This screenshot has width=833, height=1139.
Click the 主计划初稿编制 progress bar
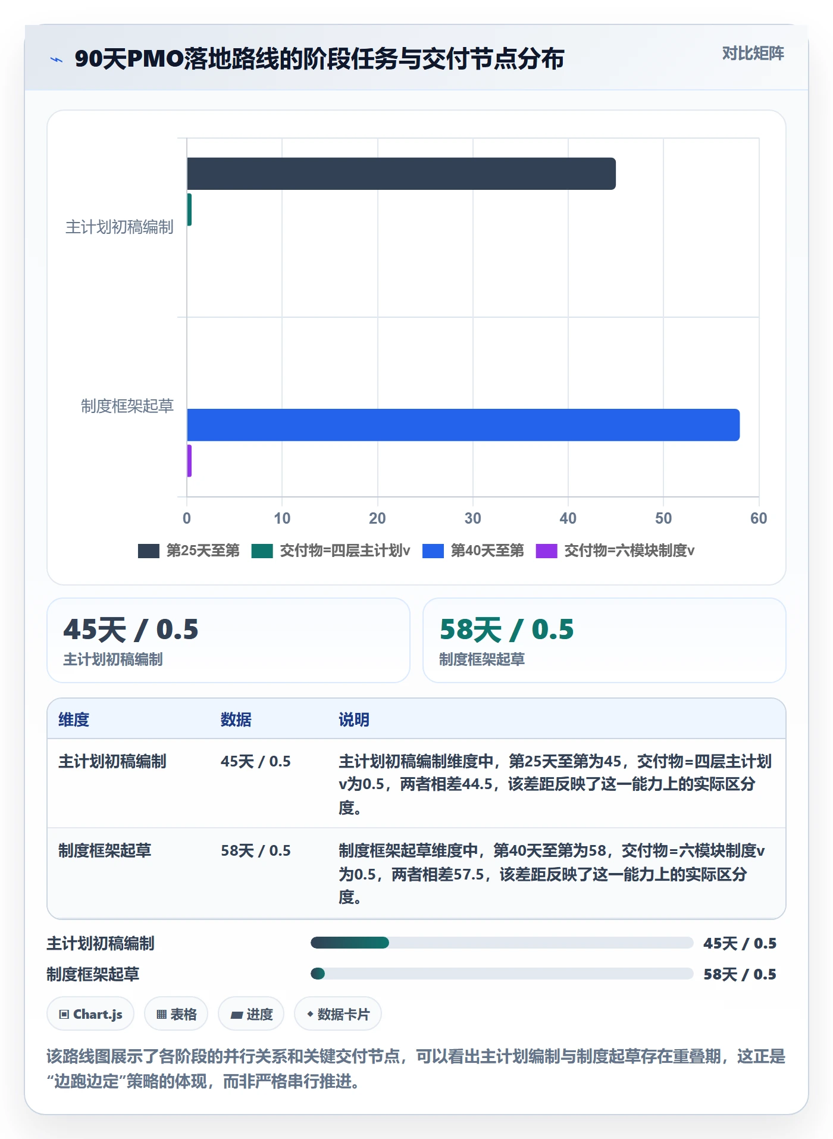(x=502, y=943)
